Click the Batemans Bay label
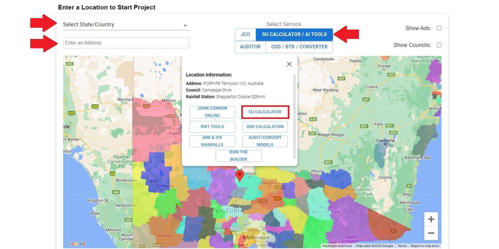499x249 pixels. (x=418, y=158)
